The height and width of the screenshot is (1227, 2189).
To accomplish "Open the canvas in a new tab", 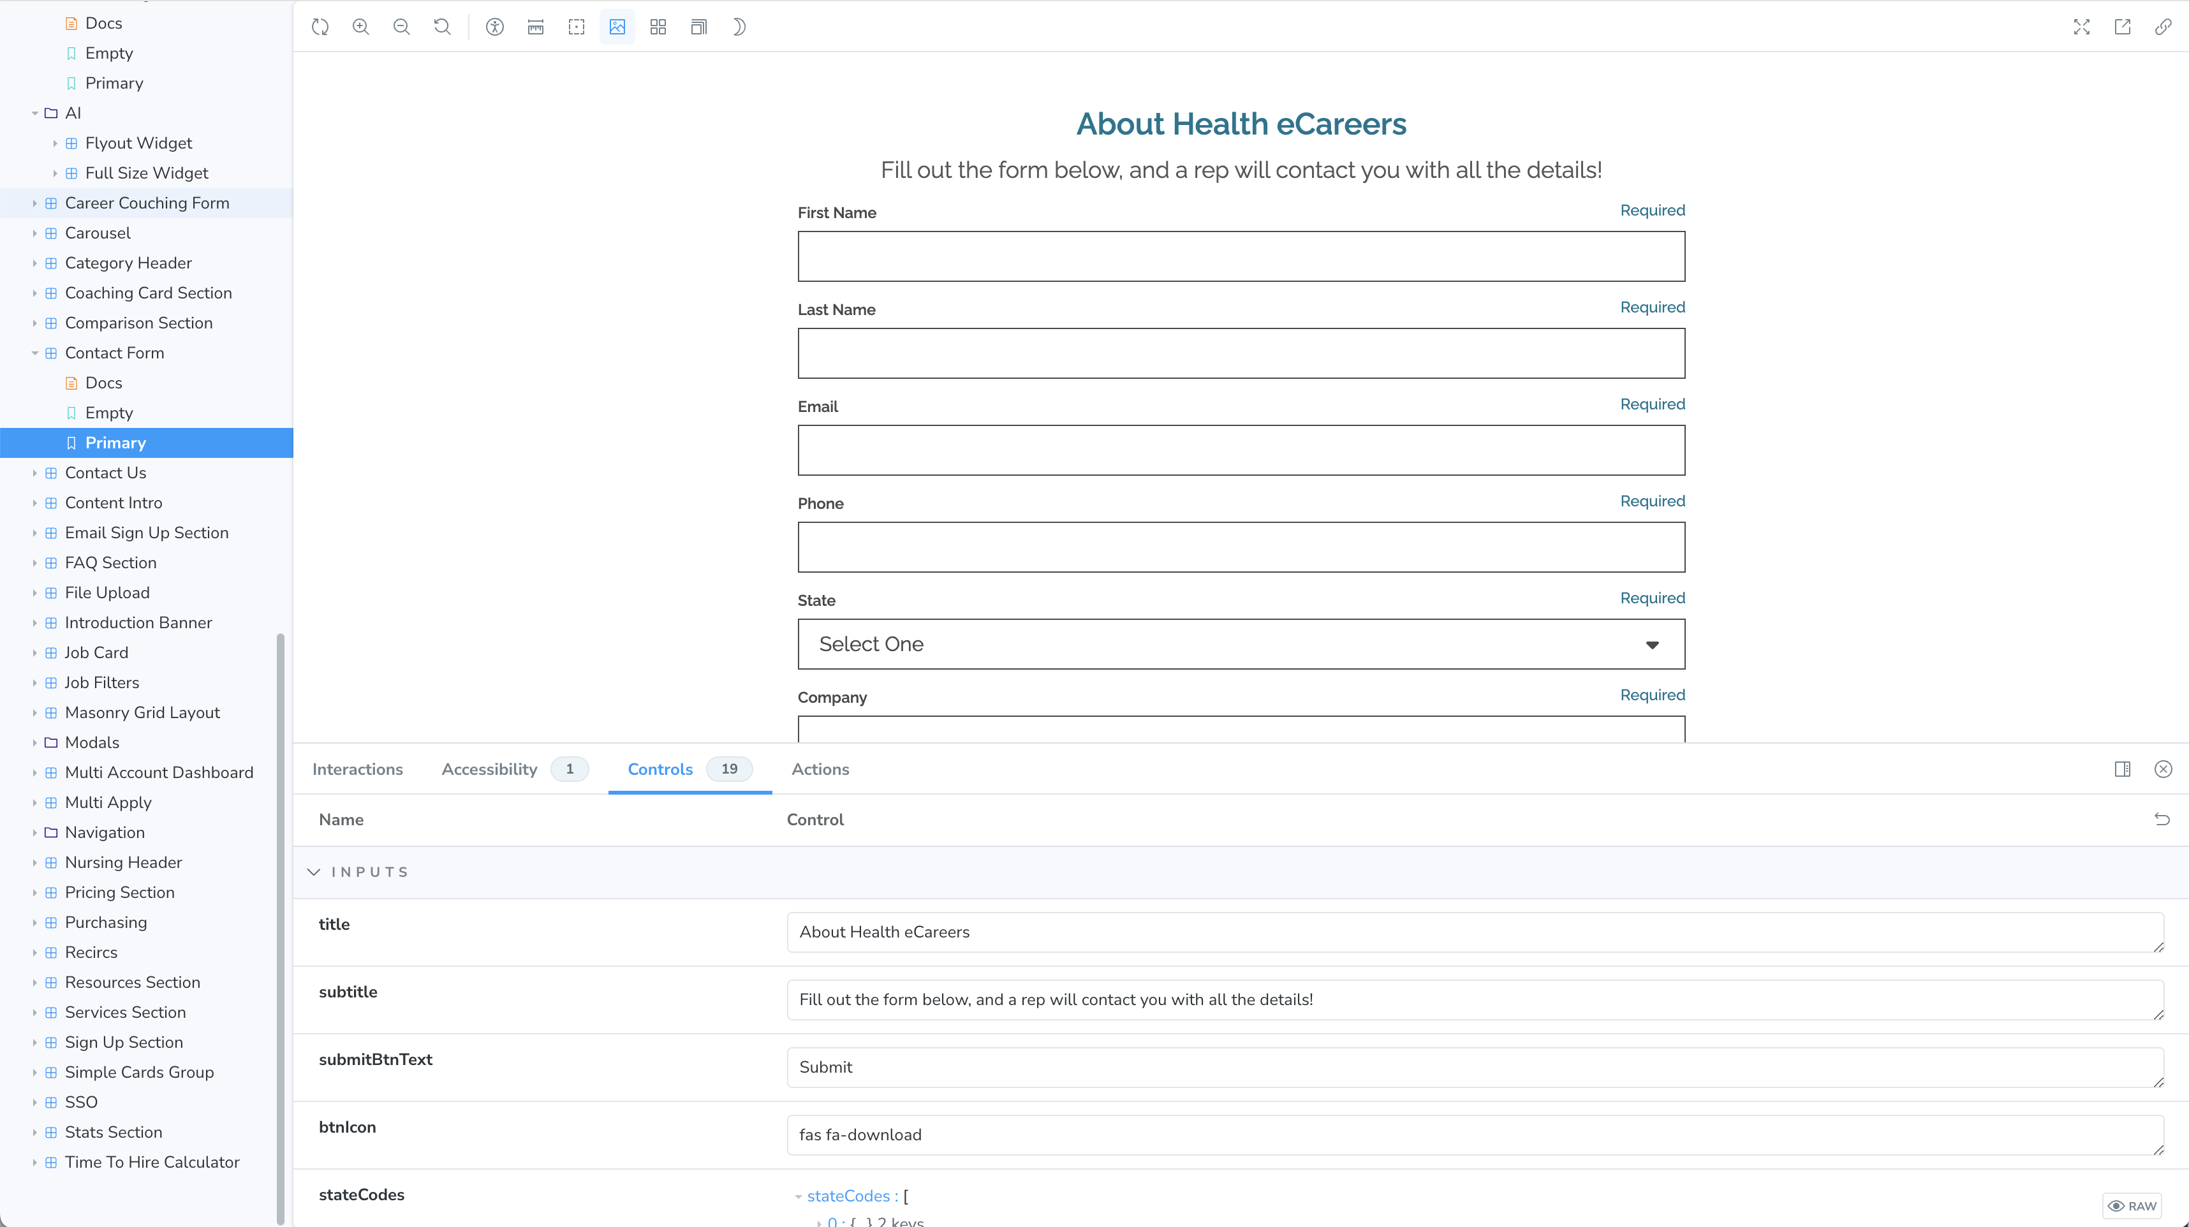I will coord(2122,27).
